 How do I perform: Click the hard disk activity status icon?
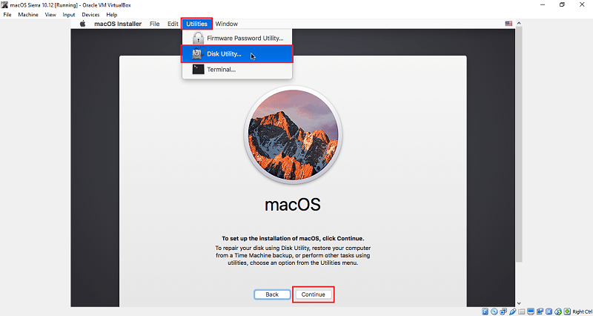(x=485, y=312)
